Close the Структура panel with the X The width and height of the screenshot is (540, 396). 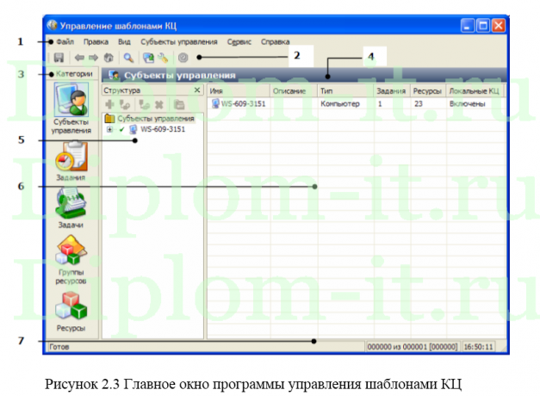pyautogui.click(x=196, y=90)
